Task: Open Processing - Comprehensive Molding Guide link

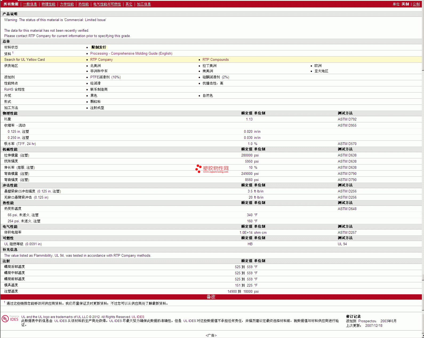Action: (x=131, y=54)
